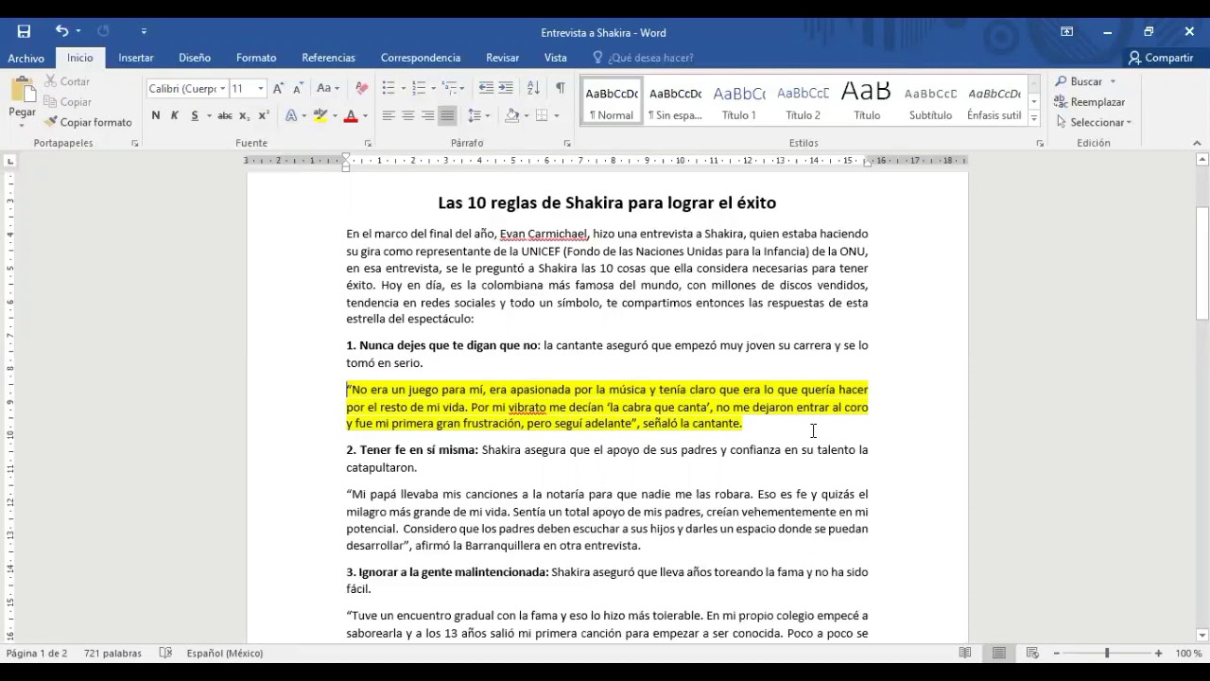Open the font color dropdown arrow
The image size is (1210, 681).
pyautogui.click(x=366, y=115)
